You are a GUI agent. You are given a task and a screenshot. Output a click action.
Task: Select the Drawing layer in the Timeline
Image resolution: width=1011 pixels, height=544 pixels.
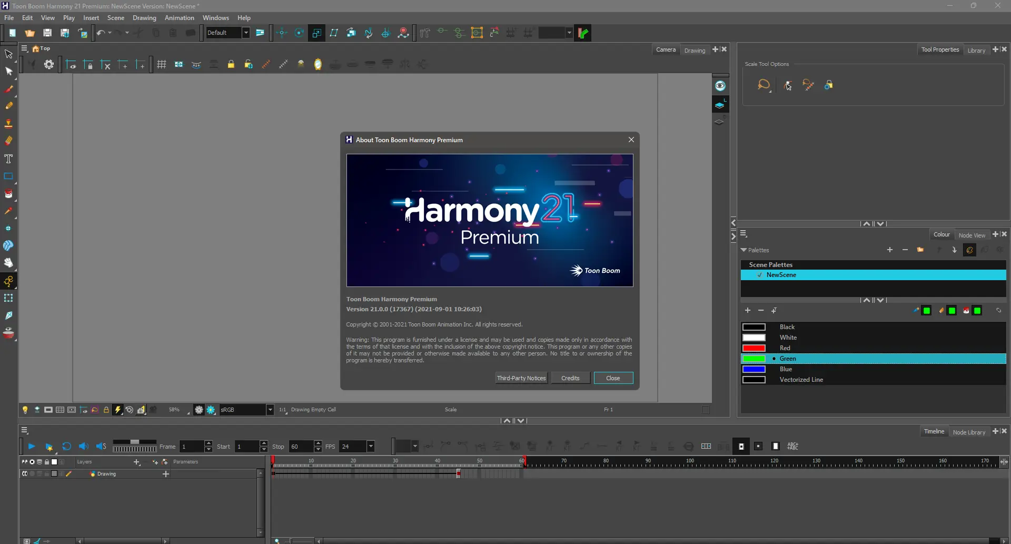click(106, 474)
